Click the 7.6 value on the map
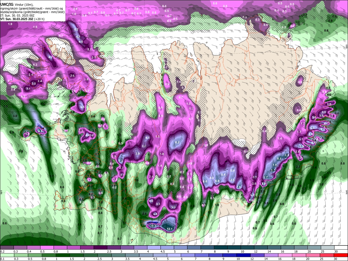 pyautogui.click(x=275, y=165)
